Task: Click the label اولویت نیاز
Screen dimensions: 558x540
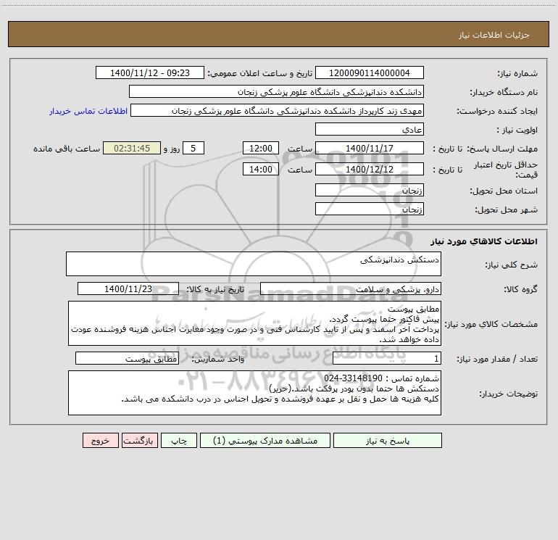Action: click(x=517, y=130)
